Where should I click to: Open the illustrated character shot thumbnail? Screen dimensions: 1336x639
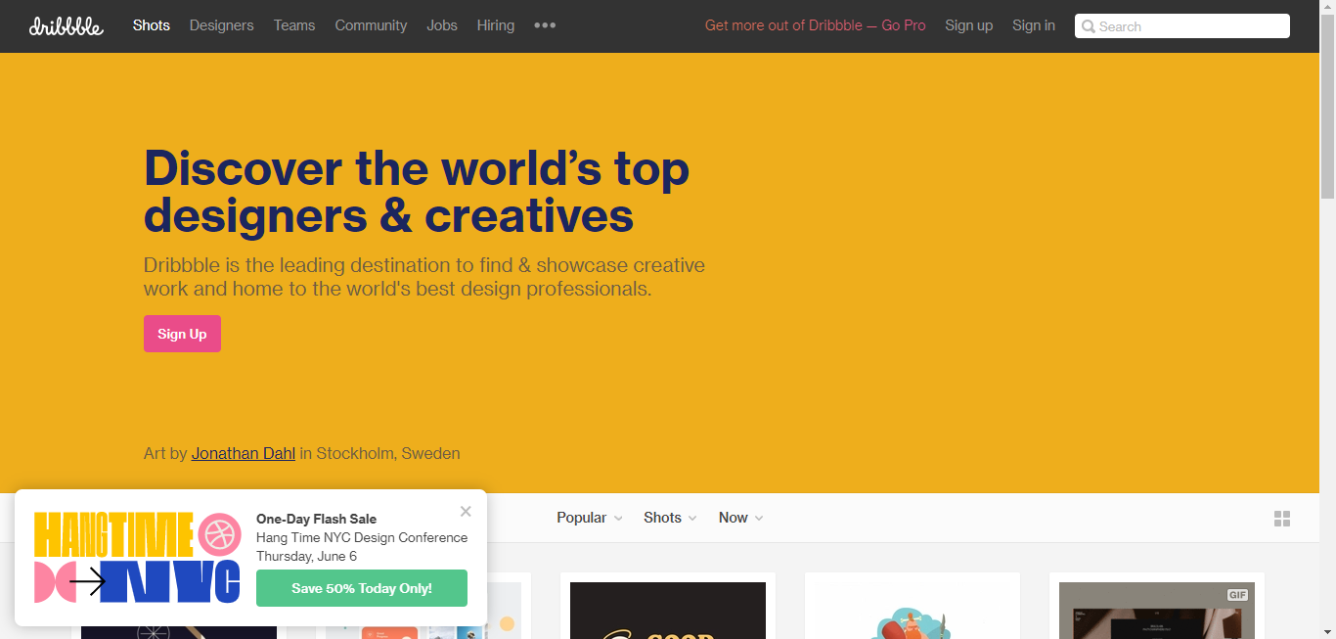coord(913,611)
